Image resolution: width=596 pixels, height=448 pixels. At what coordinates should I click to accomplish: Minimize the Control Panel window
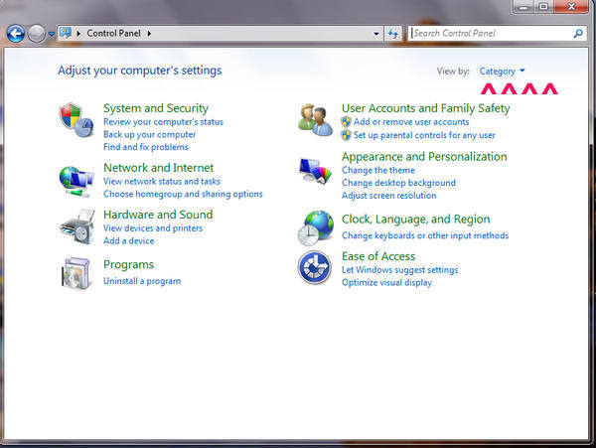click(x=523, y=7)
